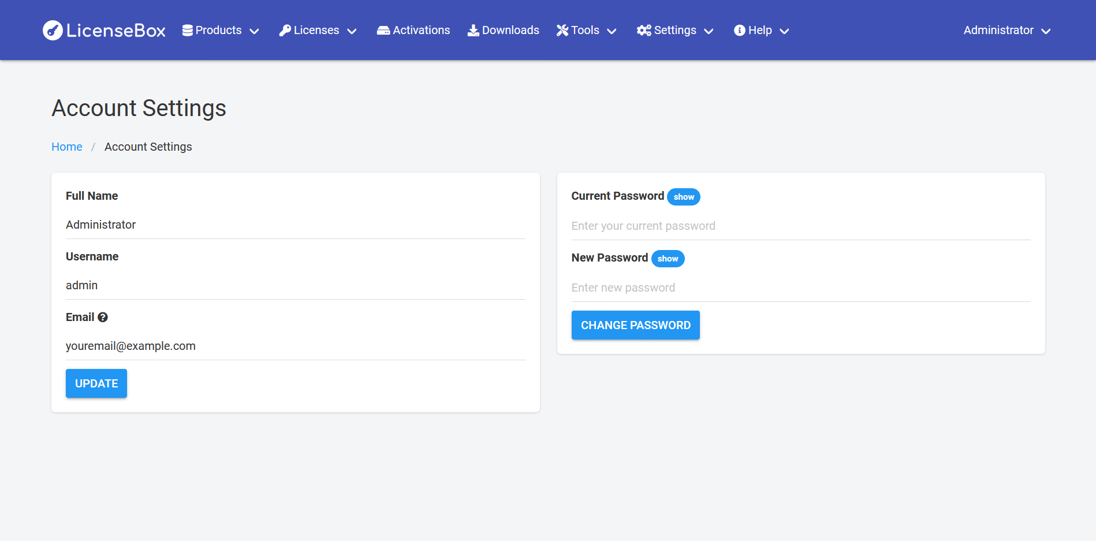Image resolution: width=1096 pixels, height=541 pixels.
Task: Click the Products database icon
Action: [187, 31]
